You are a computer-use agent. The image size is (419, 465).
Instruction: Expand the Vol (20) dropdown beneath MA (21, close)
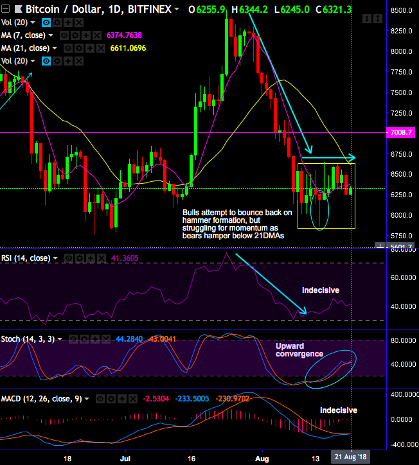[x=33, y=61]
